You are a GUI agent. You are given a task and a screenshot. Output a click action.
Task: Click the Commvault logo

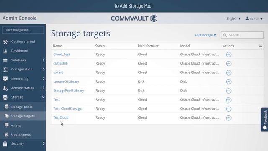pyautogui.click(x=134, y=18)
